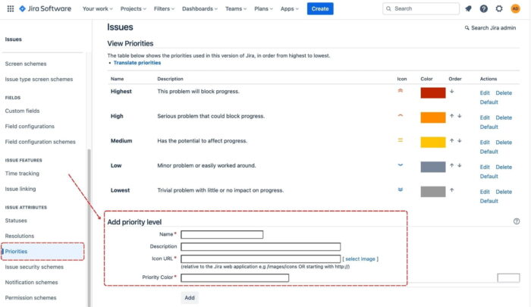The height and width of the screenshot is (307, 531).
Task: Click the Add priority button
Action: click(190, 298)
